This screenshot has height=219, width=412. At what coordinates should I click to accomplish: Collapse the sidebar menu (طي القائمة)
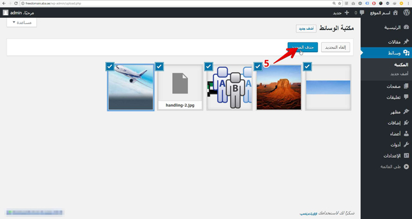point(394,167)
